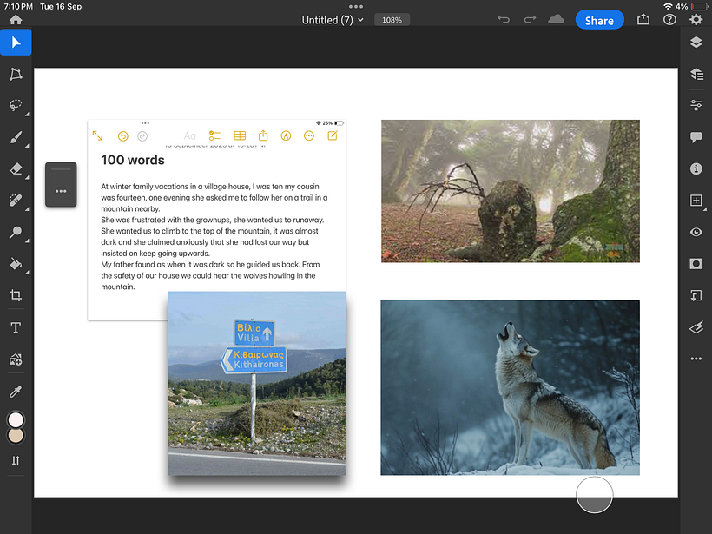Open the 108% zoom level menu

(392, 20)
